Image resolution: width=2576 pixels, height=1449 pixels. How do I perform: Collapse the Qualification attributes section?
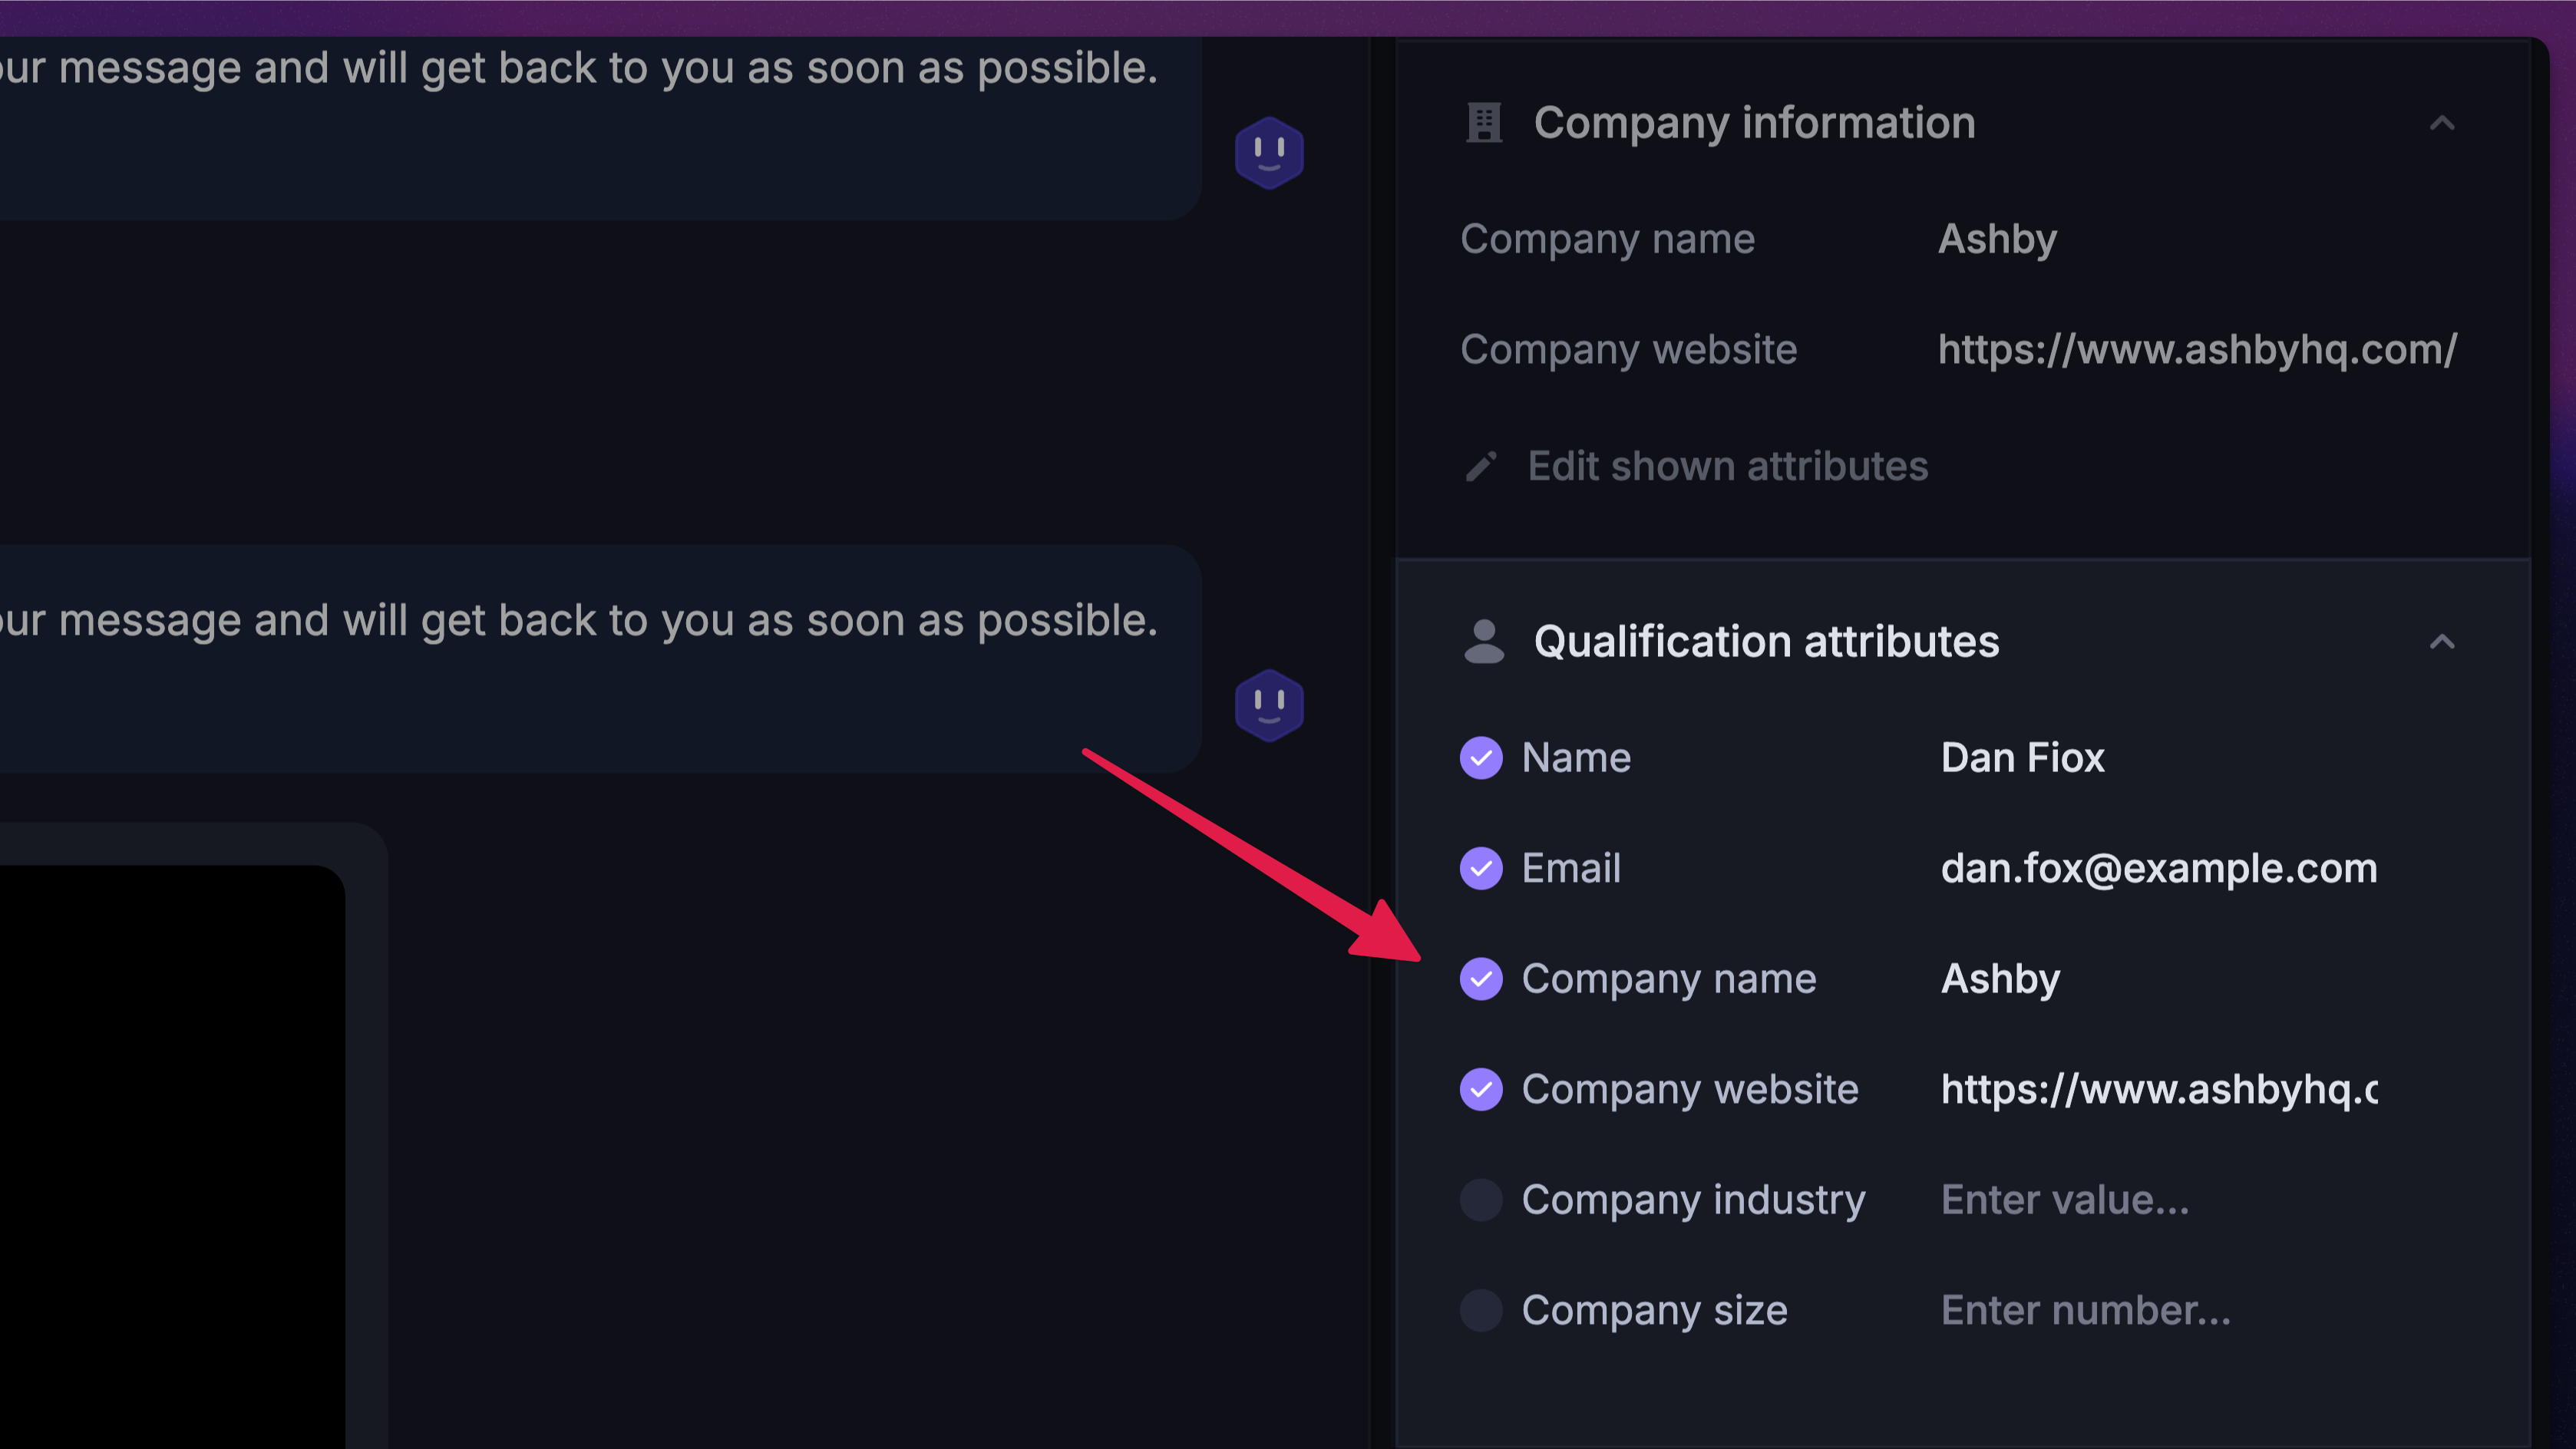point(2442,641)
